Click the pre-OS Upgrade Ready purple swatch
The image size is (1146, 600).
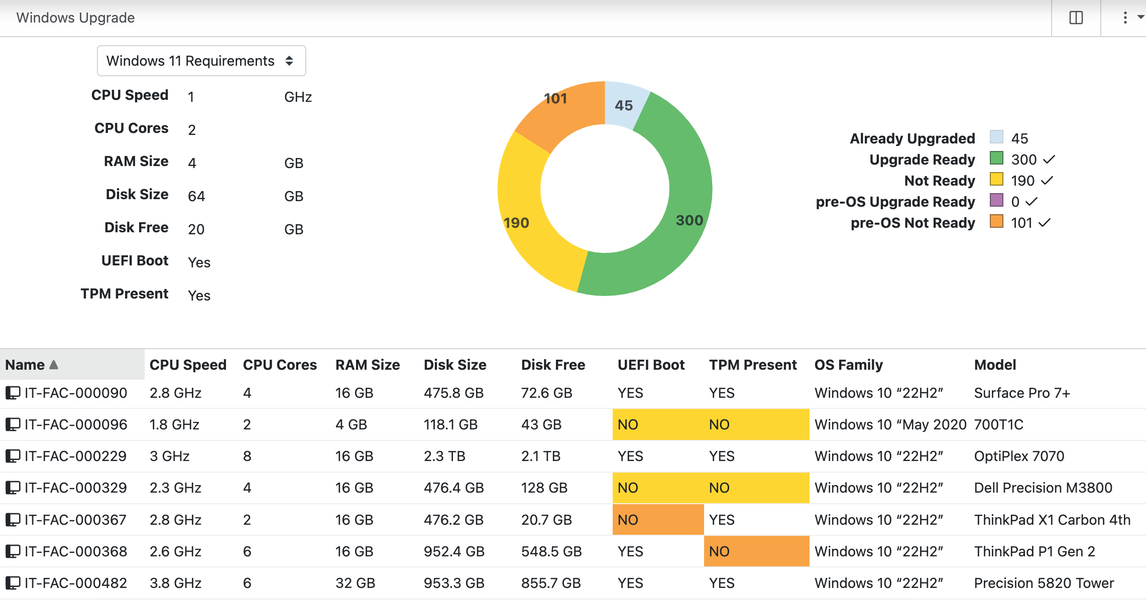click(996, 200)
